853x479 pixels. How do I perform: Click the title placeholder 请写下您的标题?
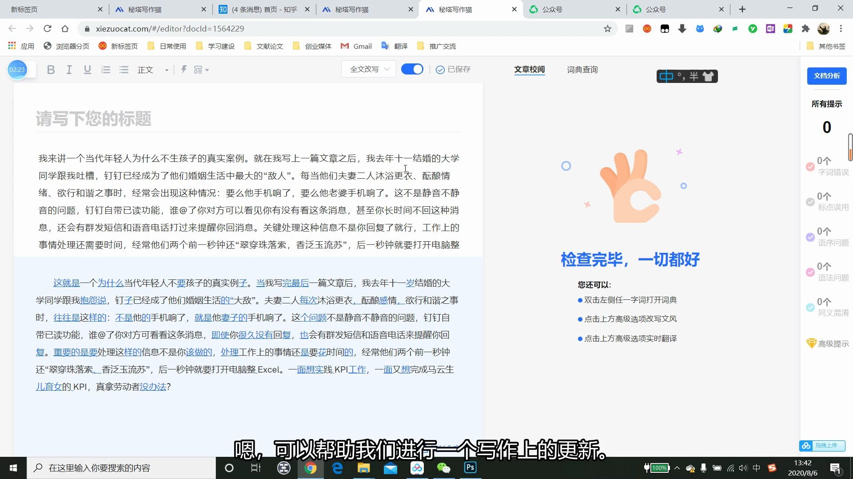94,119
